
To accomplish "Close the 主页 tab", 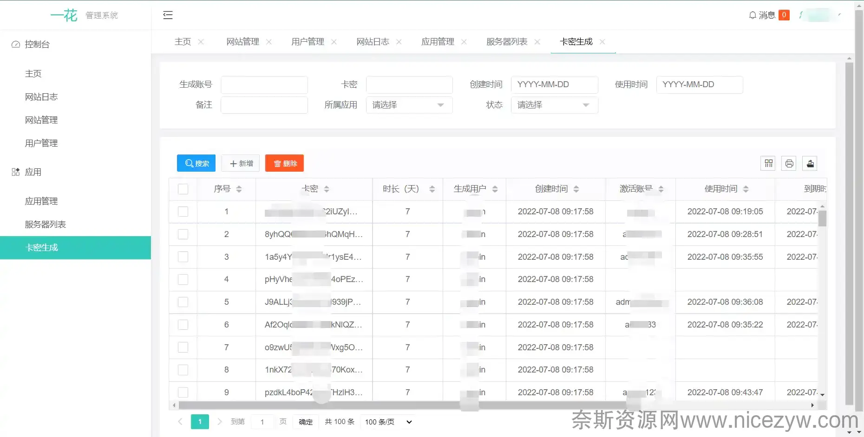I will pos(201,42).
